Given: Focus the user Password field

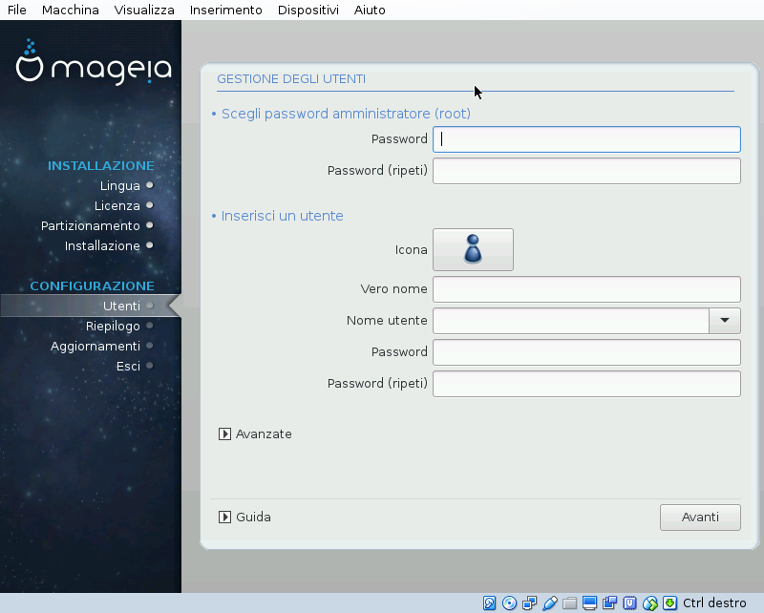Looking at the screenshot, I should pos(586,351).
